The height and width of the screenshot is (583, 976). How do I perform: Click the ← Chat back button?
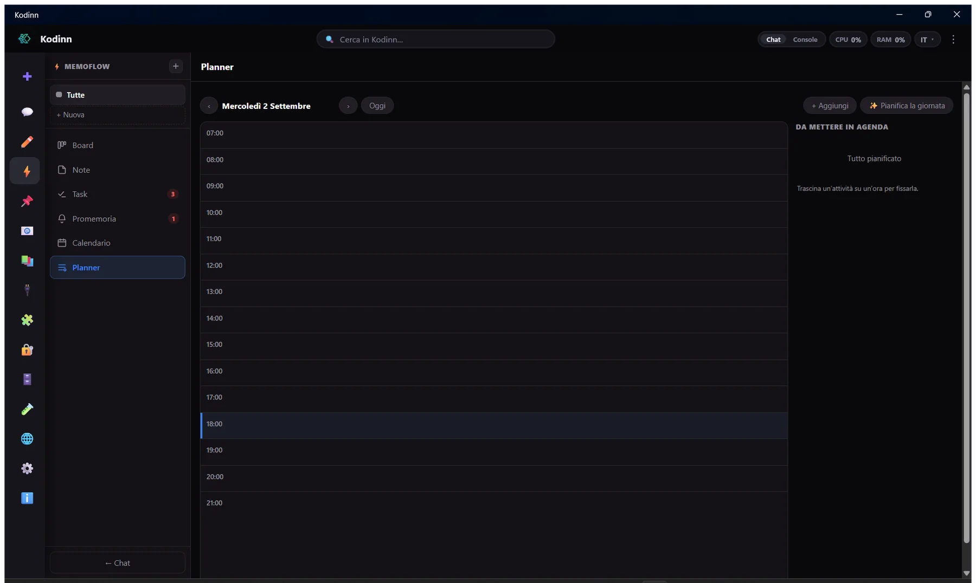click(x=118, y=563)
